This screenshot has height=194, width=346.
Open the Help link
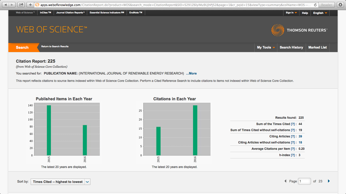click(x=305, y=13)
